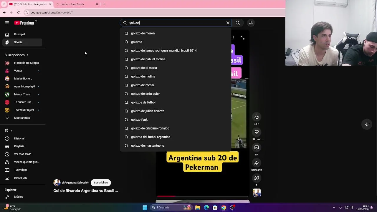
Task: Open the Windows Start menu
Action: 145,208
